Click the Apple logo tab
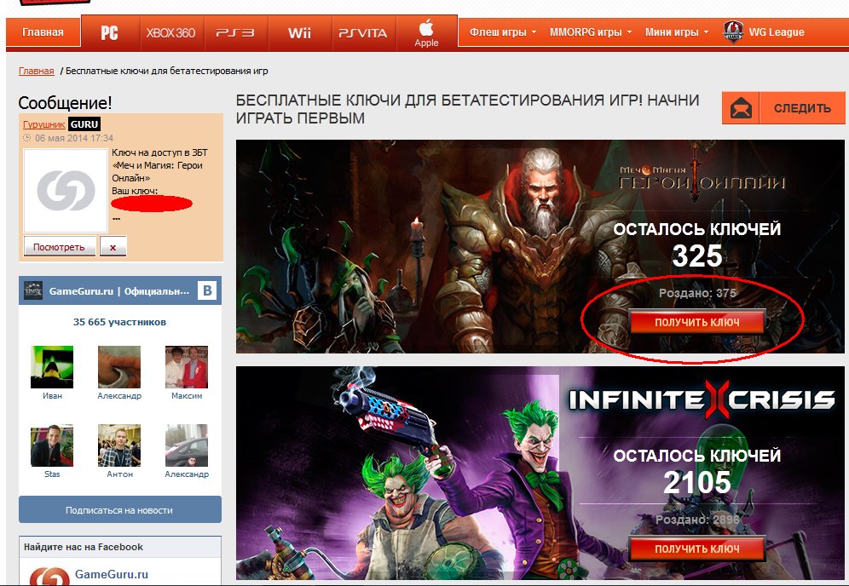Screen dimensions: 849x586 pyautogui.click(x=427, y=33)
